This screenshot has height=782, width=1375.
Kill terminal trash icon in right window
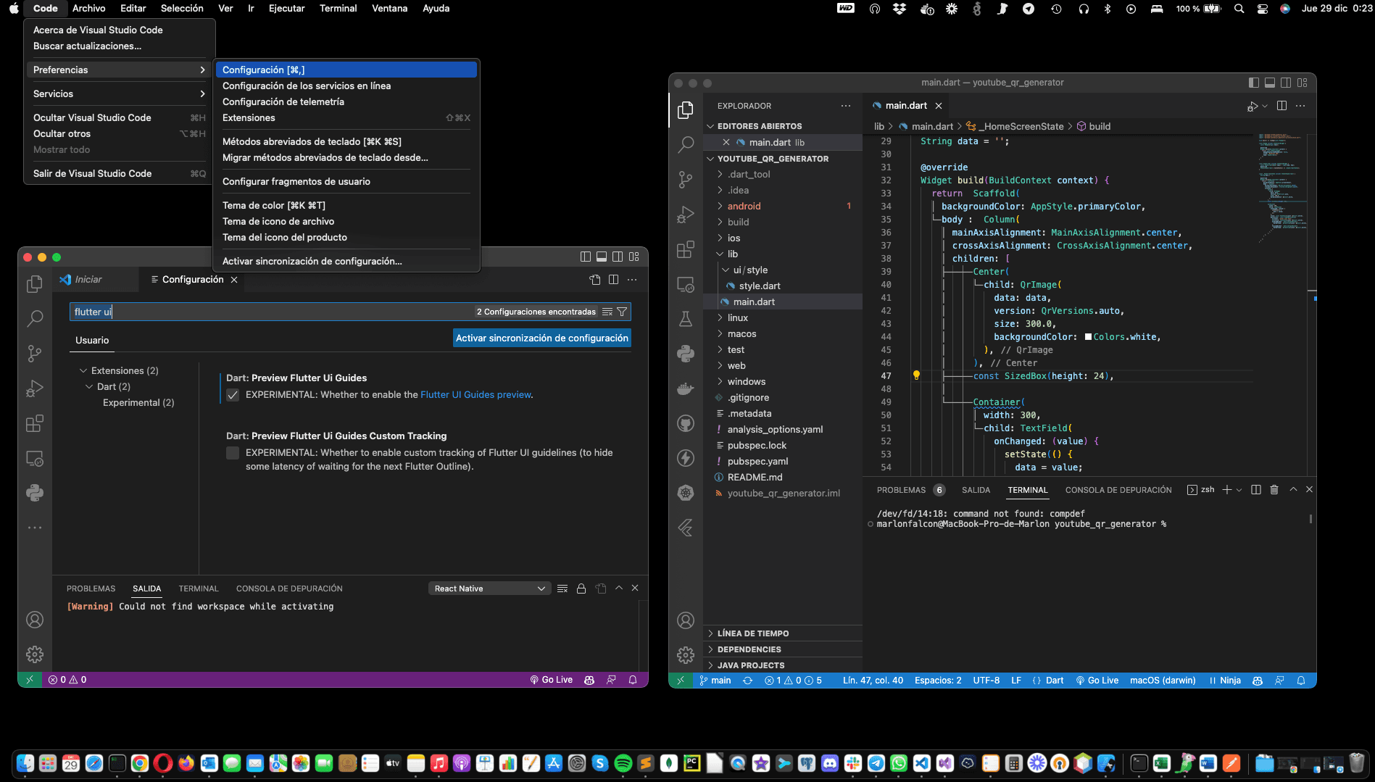[x=1274, y=490]
